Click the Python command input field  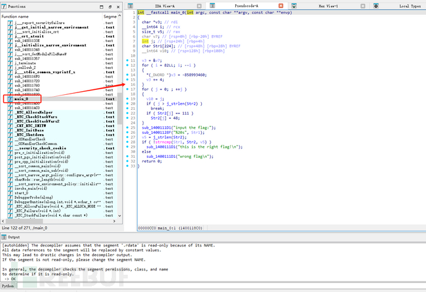[x=216, y=286]
